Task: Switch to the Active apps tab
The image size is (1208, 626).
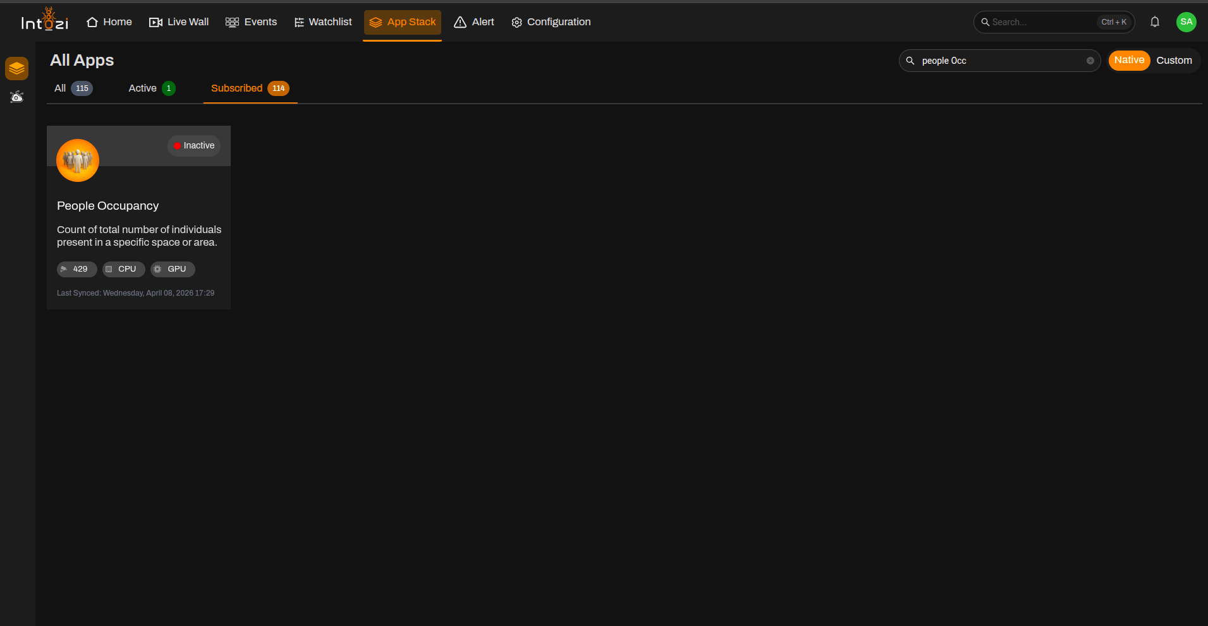Action: pyautogui.click(x=152, y=88)
